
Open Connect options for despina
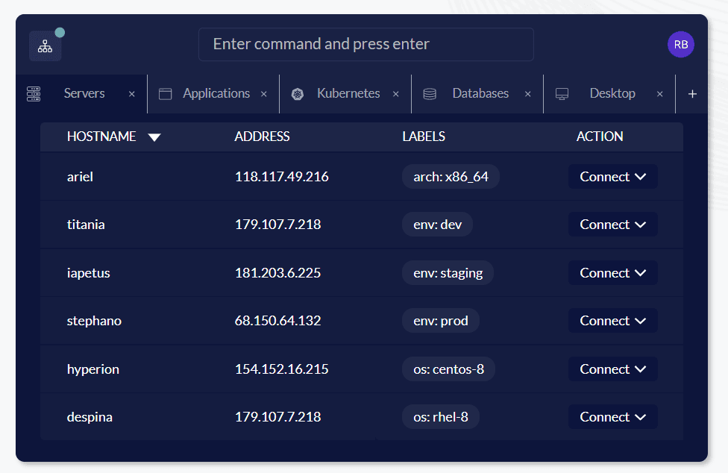click(x=612, y=417)
